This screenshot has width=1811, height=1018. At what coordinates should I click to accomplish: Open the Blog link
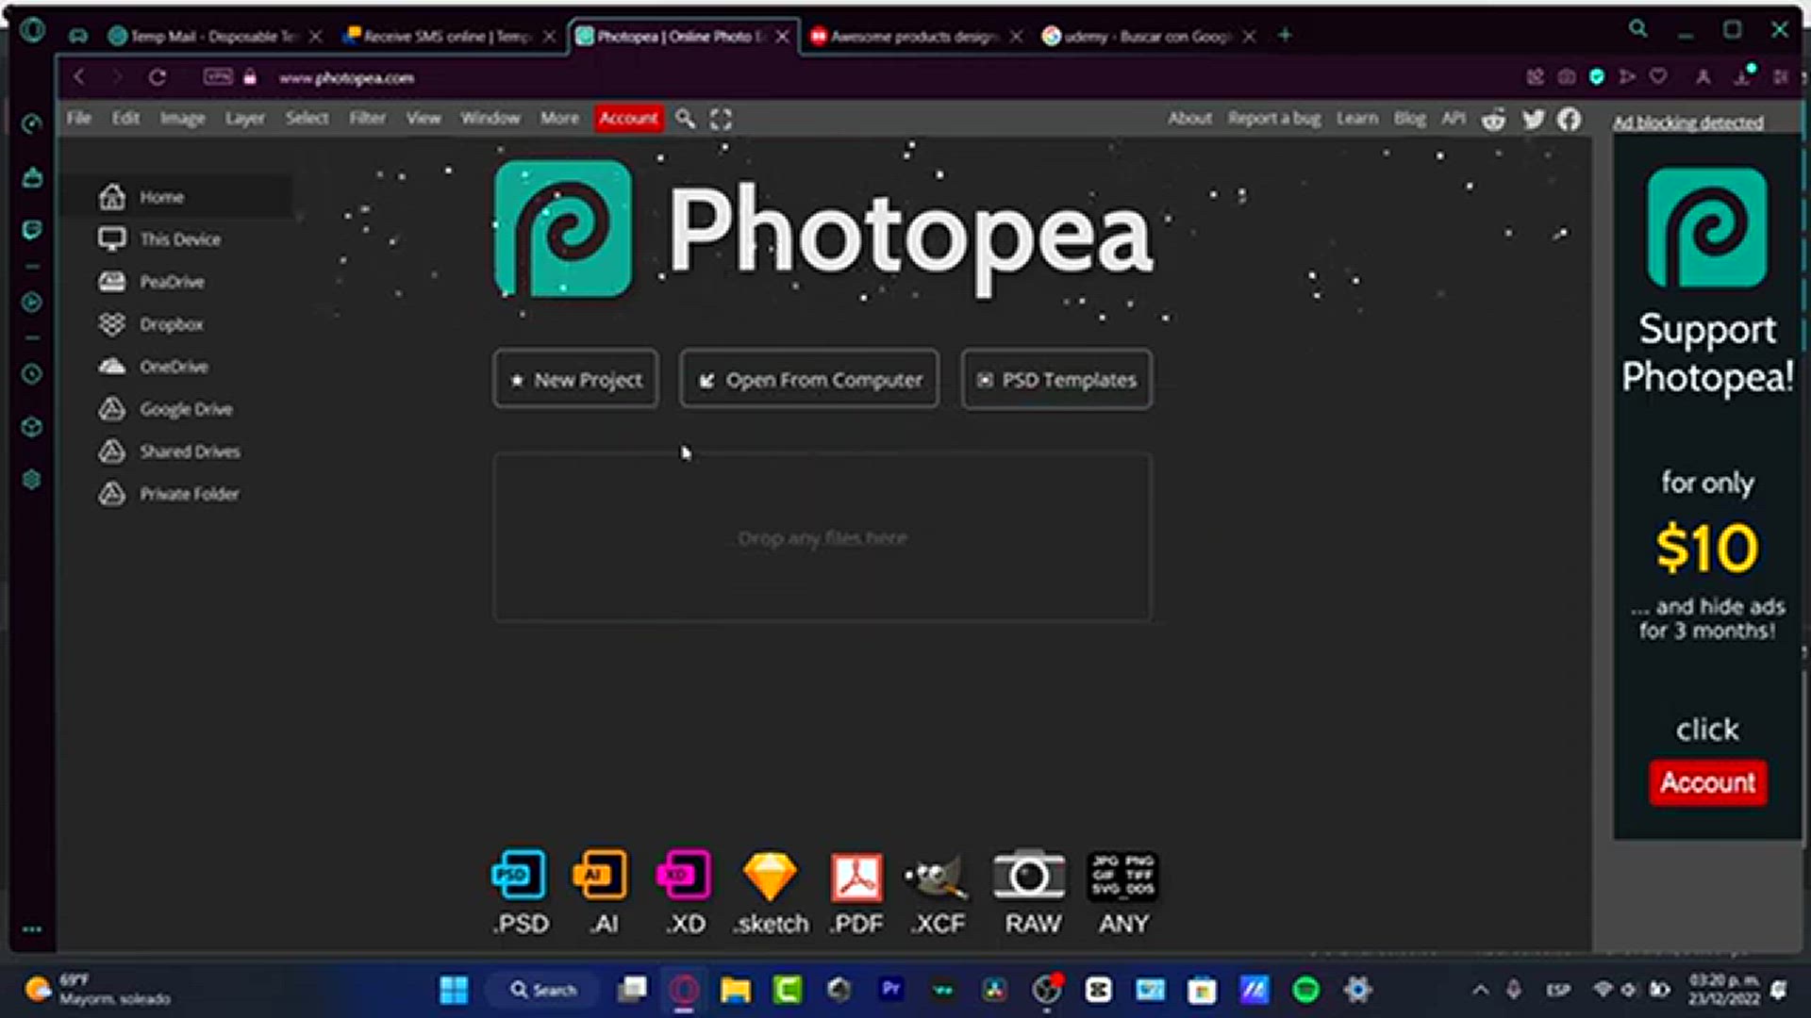point(1410,118)
